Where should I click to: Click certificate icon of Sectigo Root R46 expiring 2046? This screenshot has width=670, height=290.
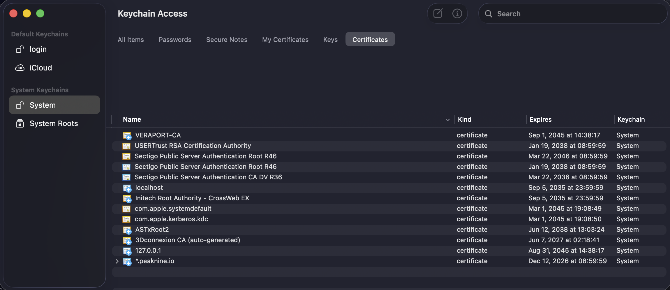click(x=126, y=156)
